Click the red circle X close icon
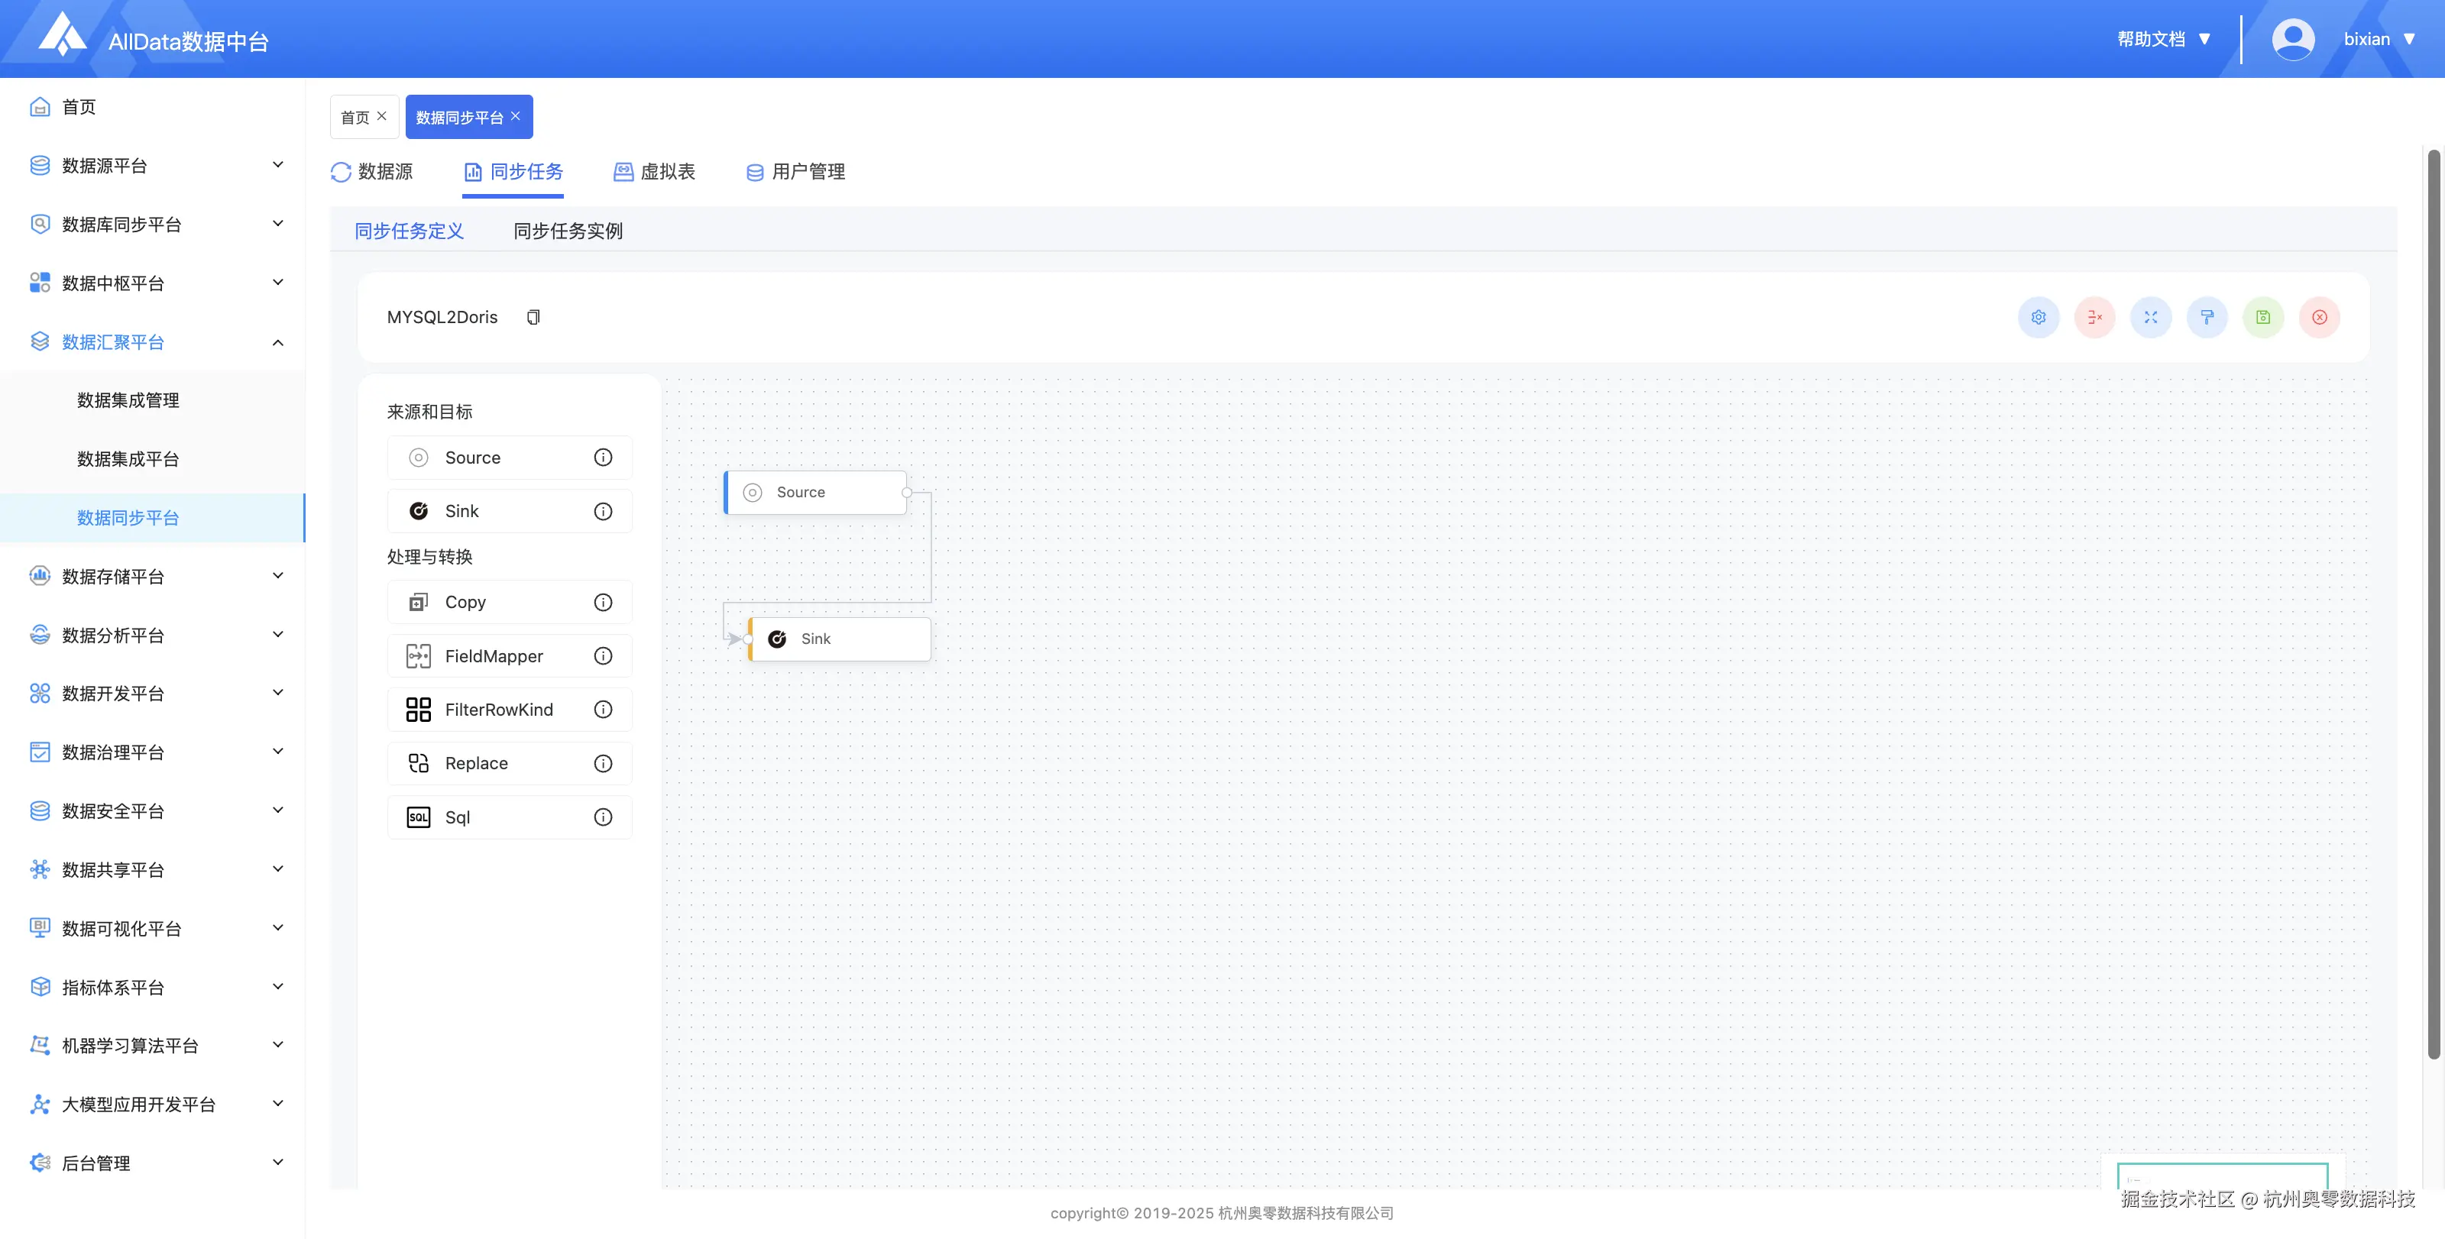 2319,317
